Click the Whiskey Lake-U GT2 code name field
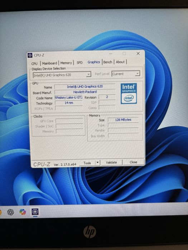 coord(69,97)
